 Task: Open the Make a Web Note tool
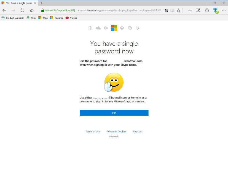pyautogui.click(x=198, y=10)
